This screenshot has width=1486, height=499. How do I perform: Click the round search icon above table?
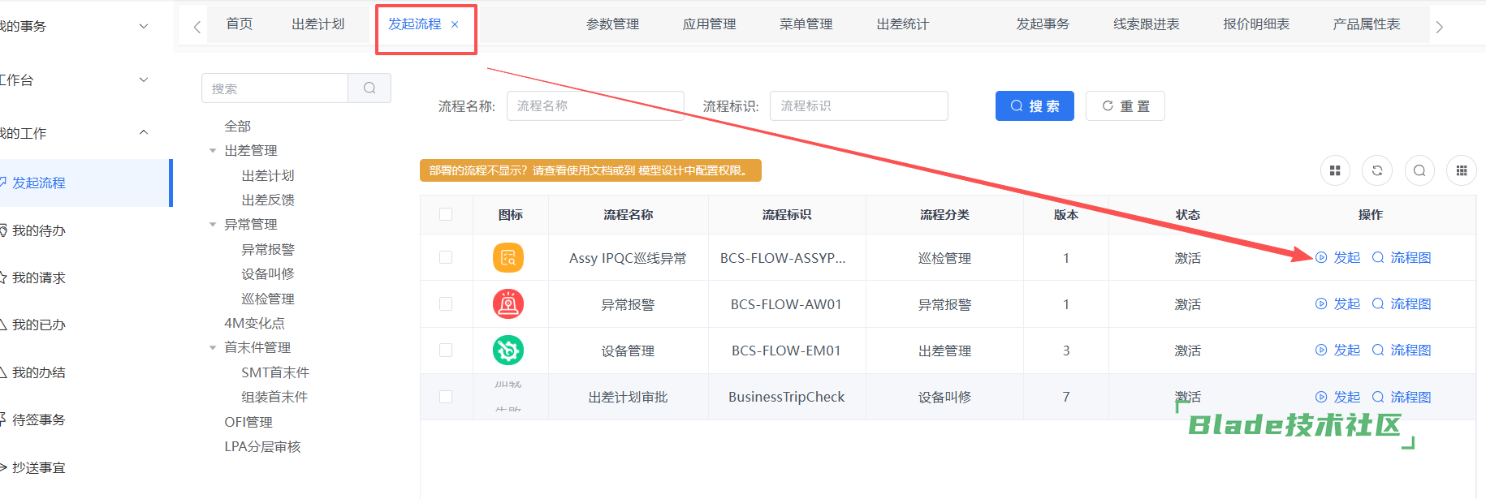coord(1419,170)
